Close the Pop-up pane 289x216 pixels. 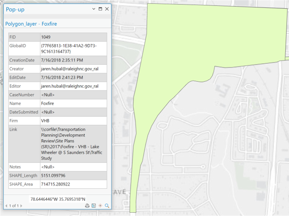[107, 9]
